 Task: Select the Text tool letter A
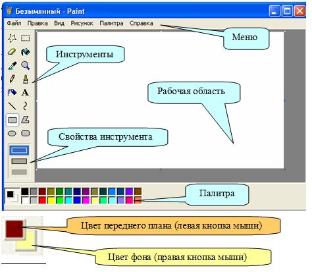coord(26,92)
